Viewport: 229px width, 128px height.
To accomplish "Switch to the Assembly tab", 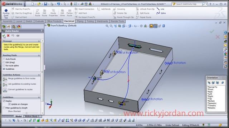I will (x=8, y=21).
